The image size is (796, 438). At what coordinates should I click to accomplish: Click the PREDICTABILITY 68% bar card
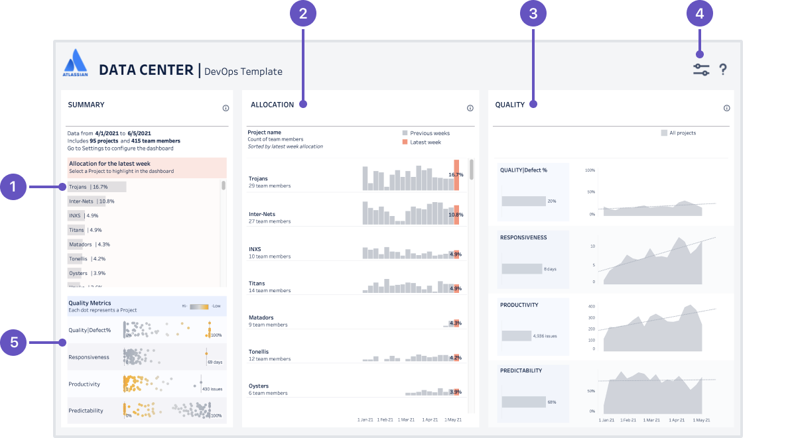coord(533,393)
